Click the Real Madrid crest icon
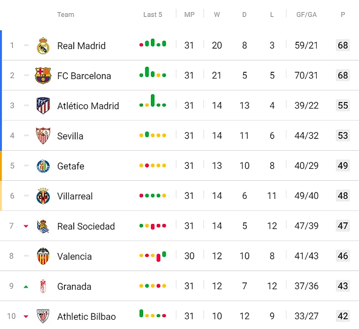 [43, 46]
